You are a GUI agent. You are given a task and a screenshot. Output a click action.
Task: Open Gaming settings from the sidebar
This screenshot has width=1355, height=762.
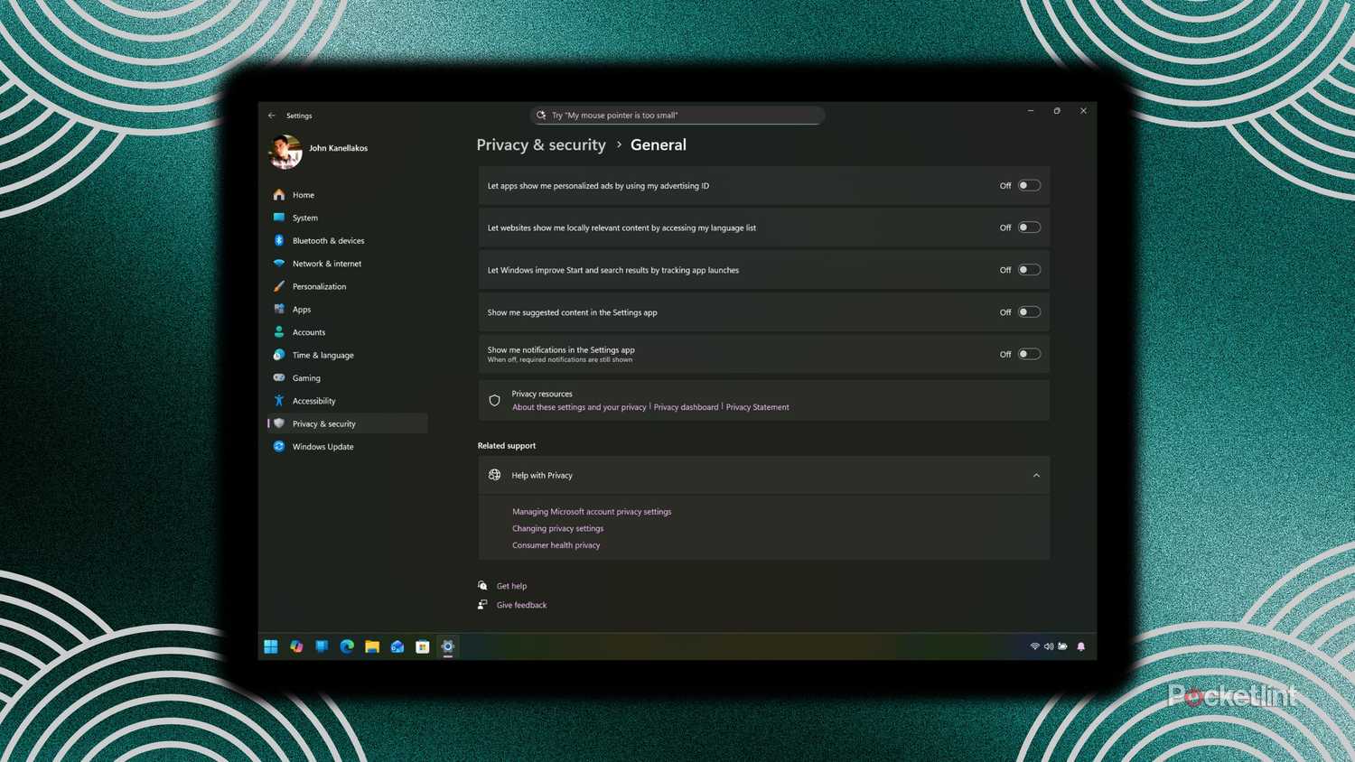click(306, 377)
